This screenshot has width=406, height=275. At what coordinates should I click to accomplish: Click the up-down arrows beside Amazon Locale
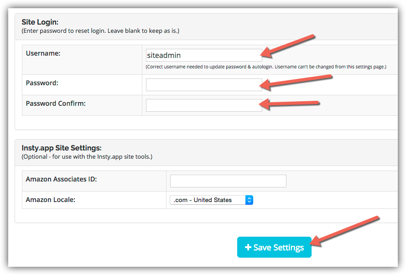(x=249, y=200)
